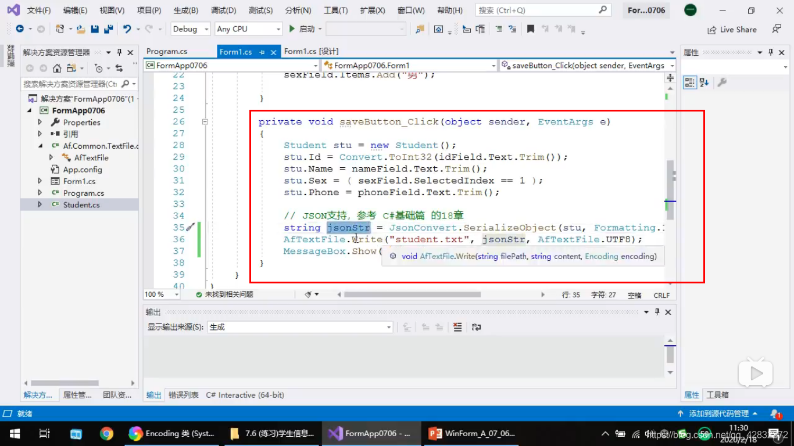Click Solution Explorer pending changes filter icon

(98, 68)
